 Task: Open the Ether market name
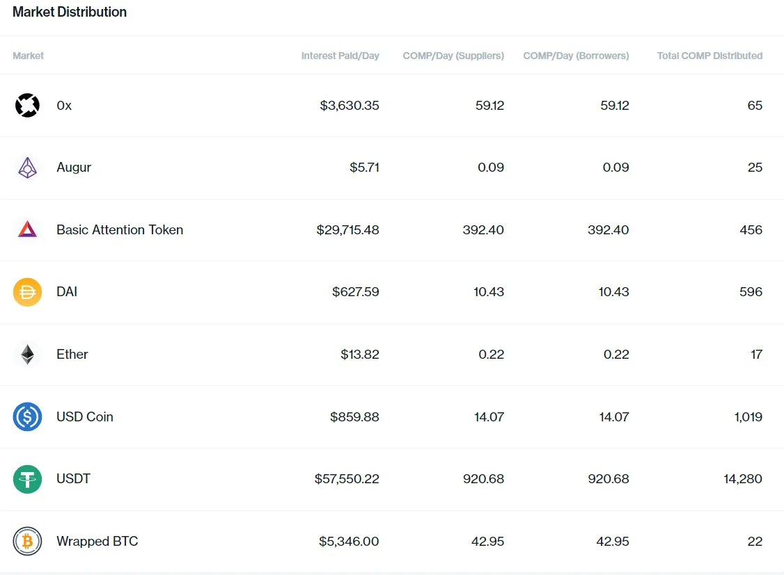(72, 354)
